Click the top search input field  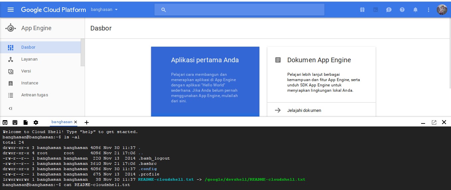[x=239, y=10]
